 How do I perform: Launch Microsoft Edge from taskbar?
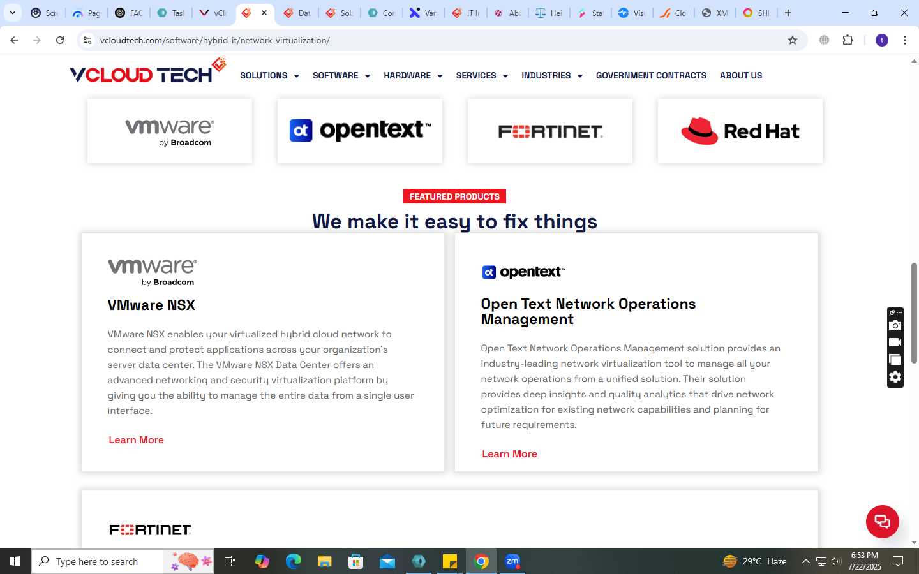[293, 561]
